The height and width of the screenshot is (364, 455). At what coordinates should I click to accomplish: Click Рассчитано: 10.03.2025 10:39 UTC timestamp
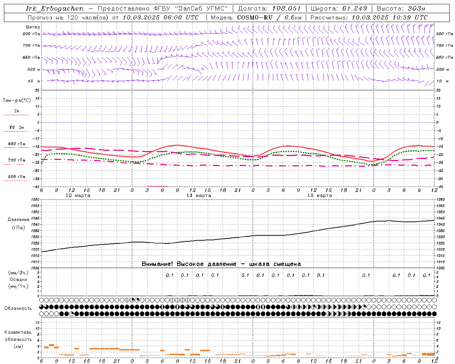click(x=369, y=17)
